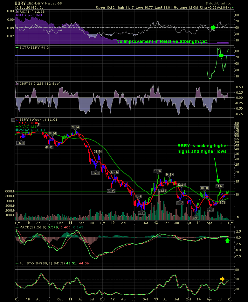
Task: Click the MACD(12,26,9) legend label
Action: coord(33,227)
